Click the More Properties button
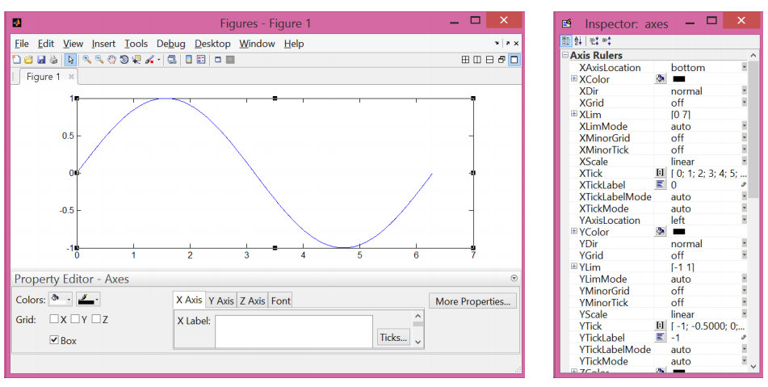This screenshot has height=387, width=768. [472, 301]
